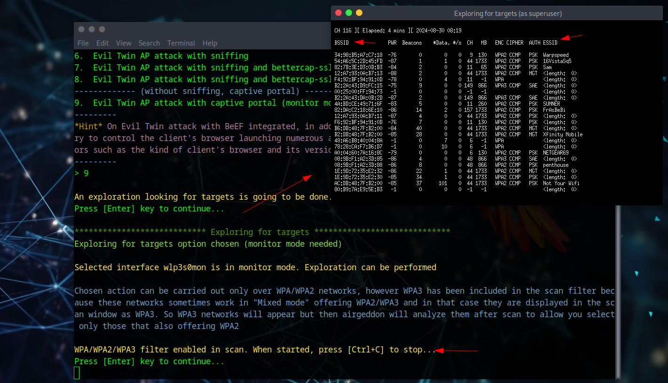Click the Xfinity Mobile network entry
Image resolution: width=668 pixels, height=383 pixels.
tap(562, 134)
